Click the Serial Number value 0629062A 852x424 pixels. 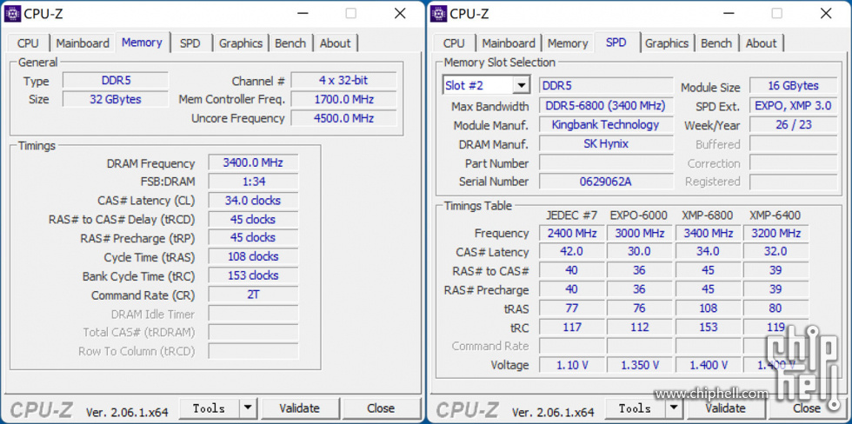pos(606,182)
